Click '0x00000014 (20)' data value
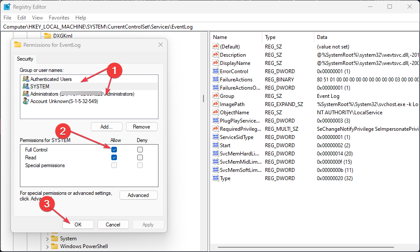This screenshot has width=420, height=252. [335, 153]
